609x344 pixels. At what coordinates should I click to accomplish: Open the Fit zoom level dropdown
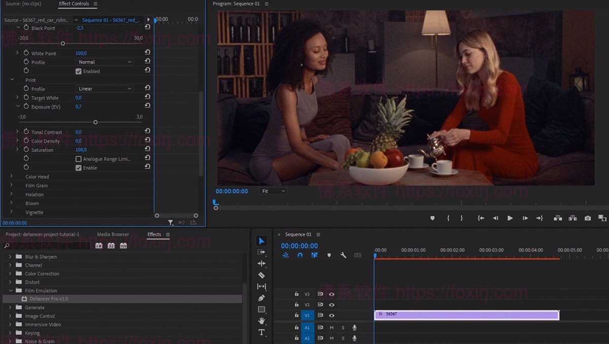(x=274, y=191)
